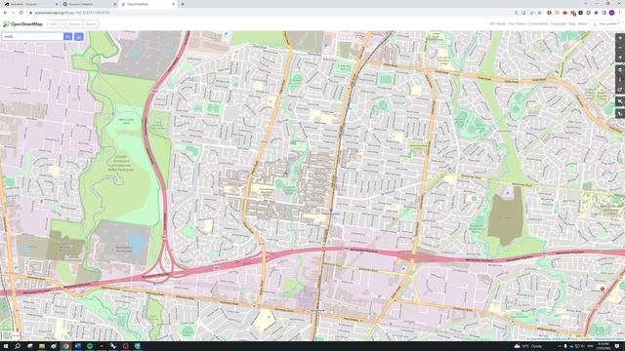Open the Windows notification center
The height and width of the screenshot is (351, 625).
(617, 346)
